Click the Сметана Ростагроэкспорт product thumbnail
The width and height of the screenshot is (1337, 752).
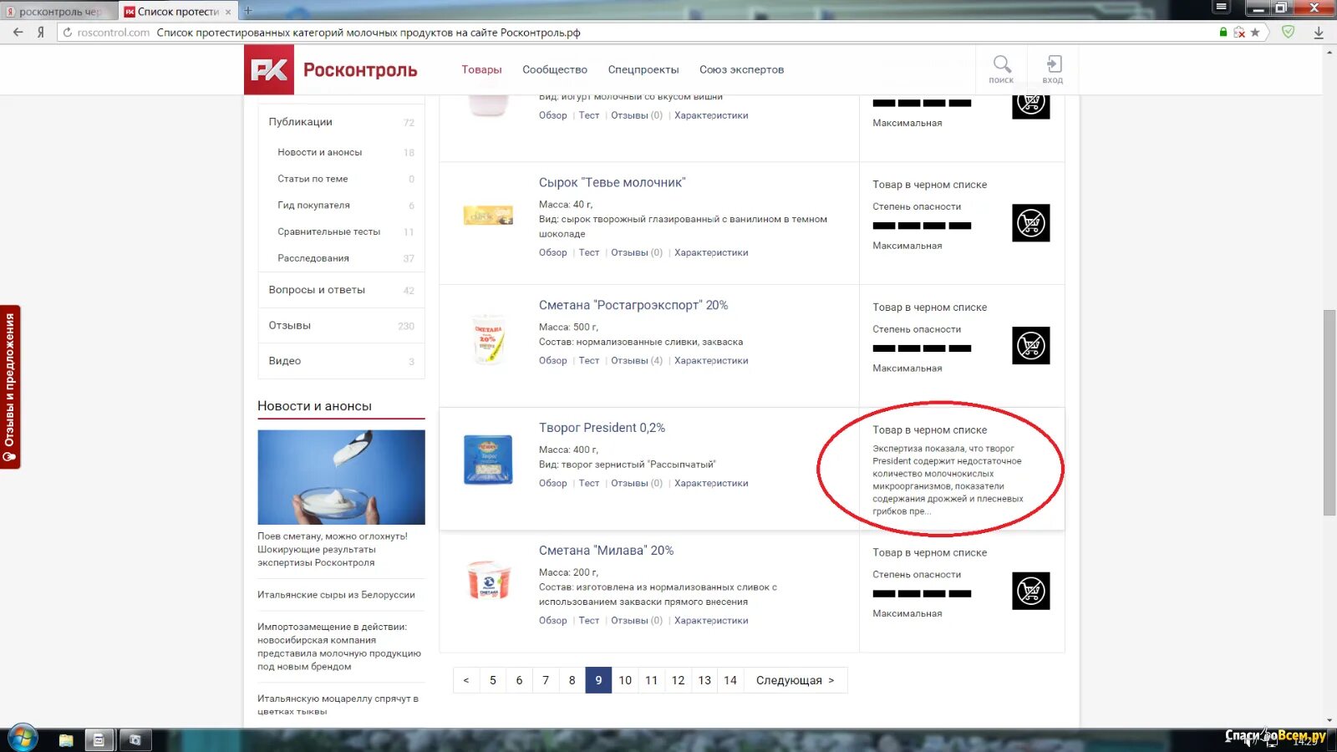point(488,338)
